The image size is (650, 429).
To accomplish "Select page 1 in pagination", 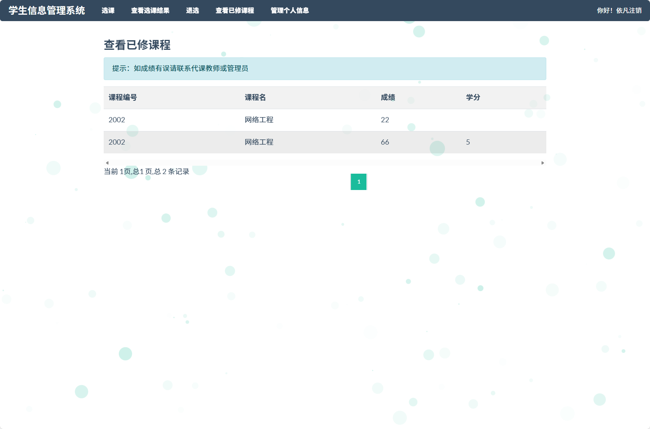I will [358, 182].
